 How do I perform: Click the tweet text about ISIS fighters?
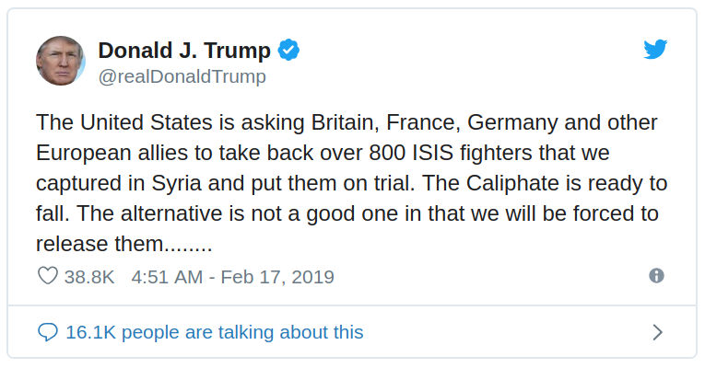pos(351,183)
